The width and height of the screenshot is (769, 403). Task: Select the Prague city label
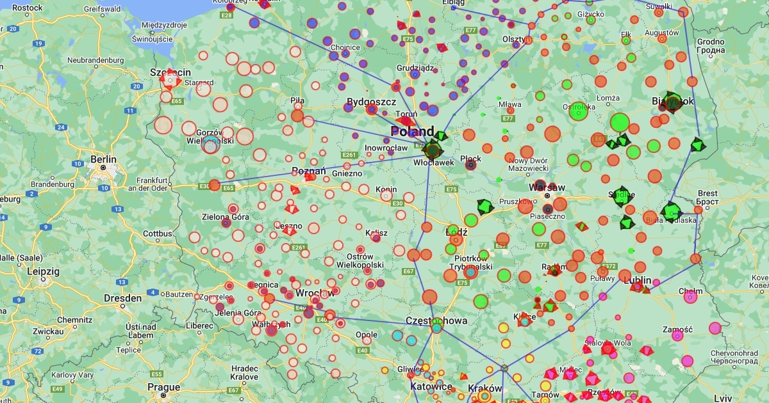[x=163, y=387]
